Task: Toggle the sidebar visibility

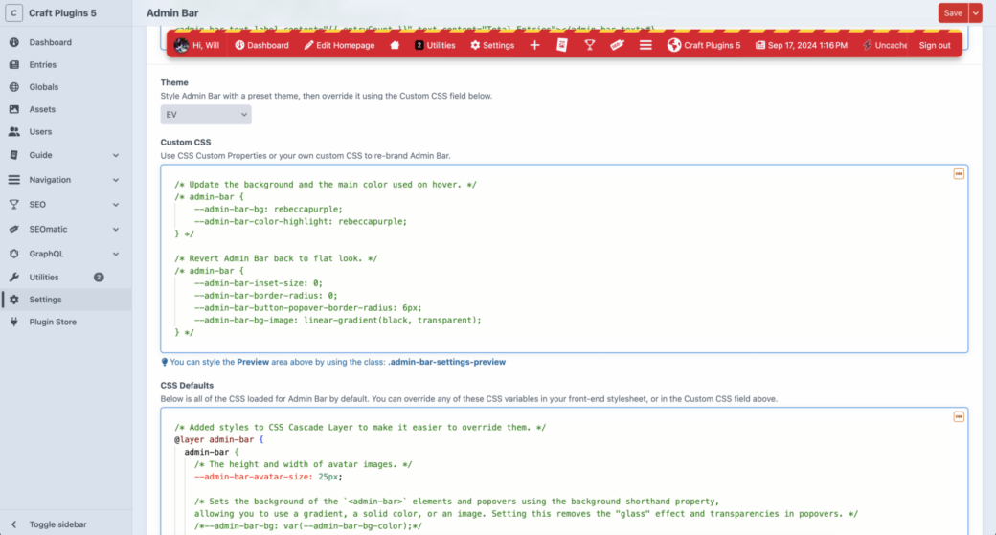Action: [x=57, y=524]
